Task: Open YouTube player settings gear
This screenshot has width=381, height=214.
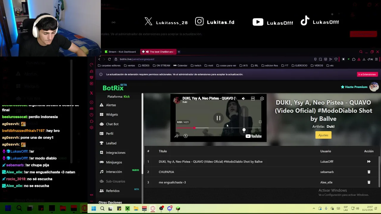Action: click(262, 98)
